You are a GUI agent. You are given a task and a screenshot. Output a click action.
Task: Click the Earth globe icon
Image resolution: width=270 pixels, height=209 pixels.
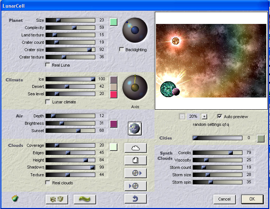(135, 128)
